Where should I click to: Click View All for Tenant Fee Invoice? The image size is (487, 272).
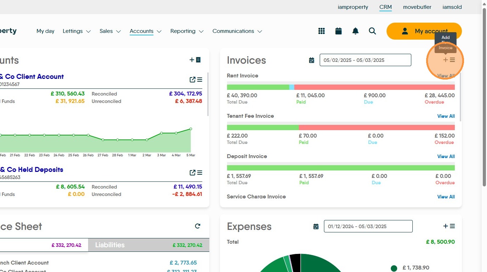tap(446, 116)
